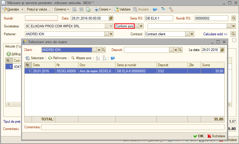The height and width of the screenshot is (144, 239).
Task: Confirm the selection with OK
Action: 198,136
